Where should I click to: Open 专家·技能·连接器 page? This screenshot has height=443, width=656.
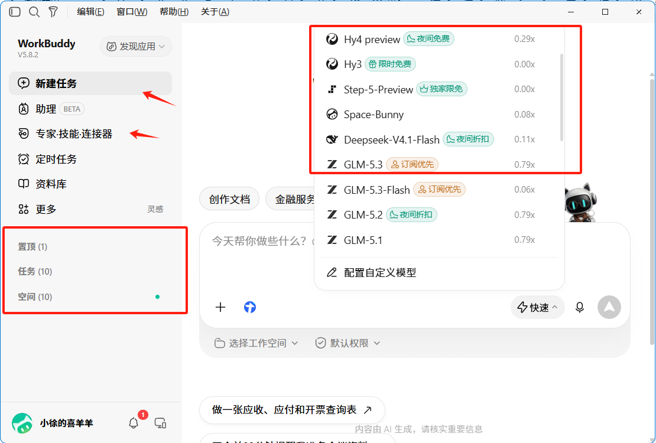click(x=90, y=134)
